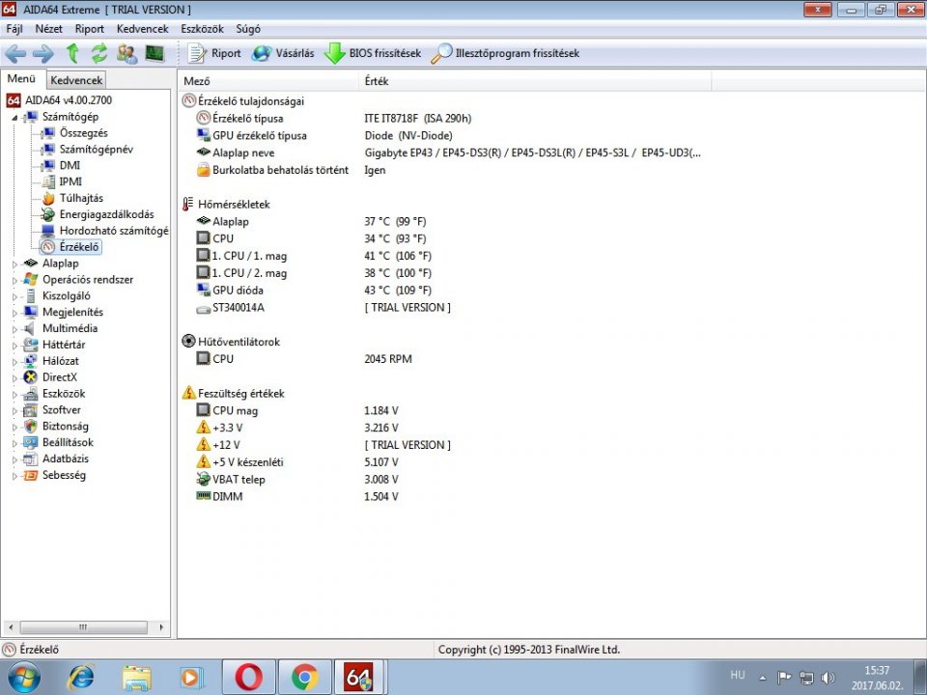
Task: Switch to the Menü tab
Action: [21, 78]
